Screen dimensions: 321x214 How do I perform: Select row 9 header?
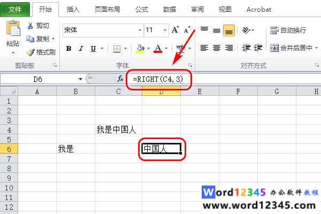[9, 178]
